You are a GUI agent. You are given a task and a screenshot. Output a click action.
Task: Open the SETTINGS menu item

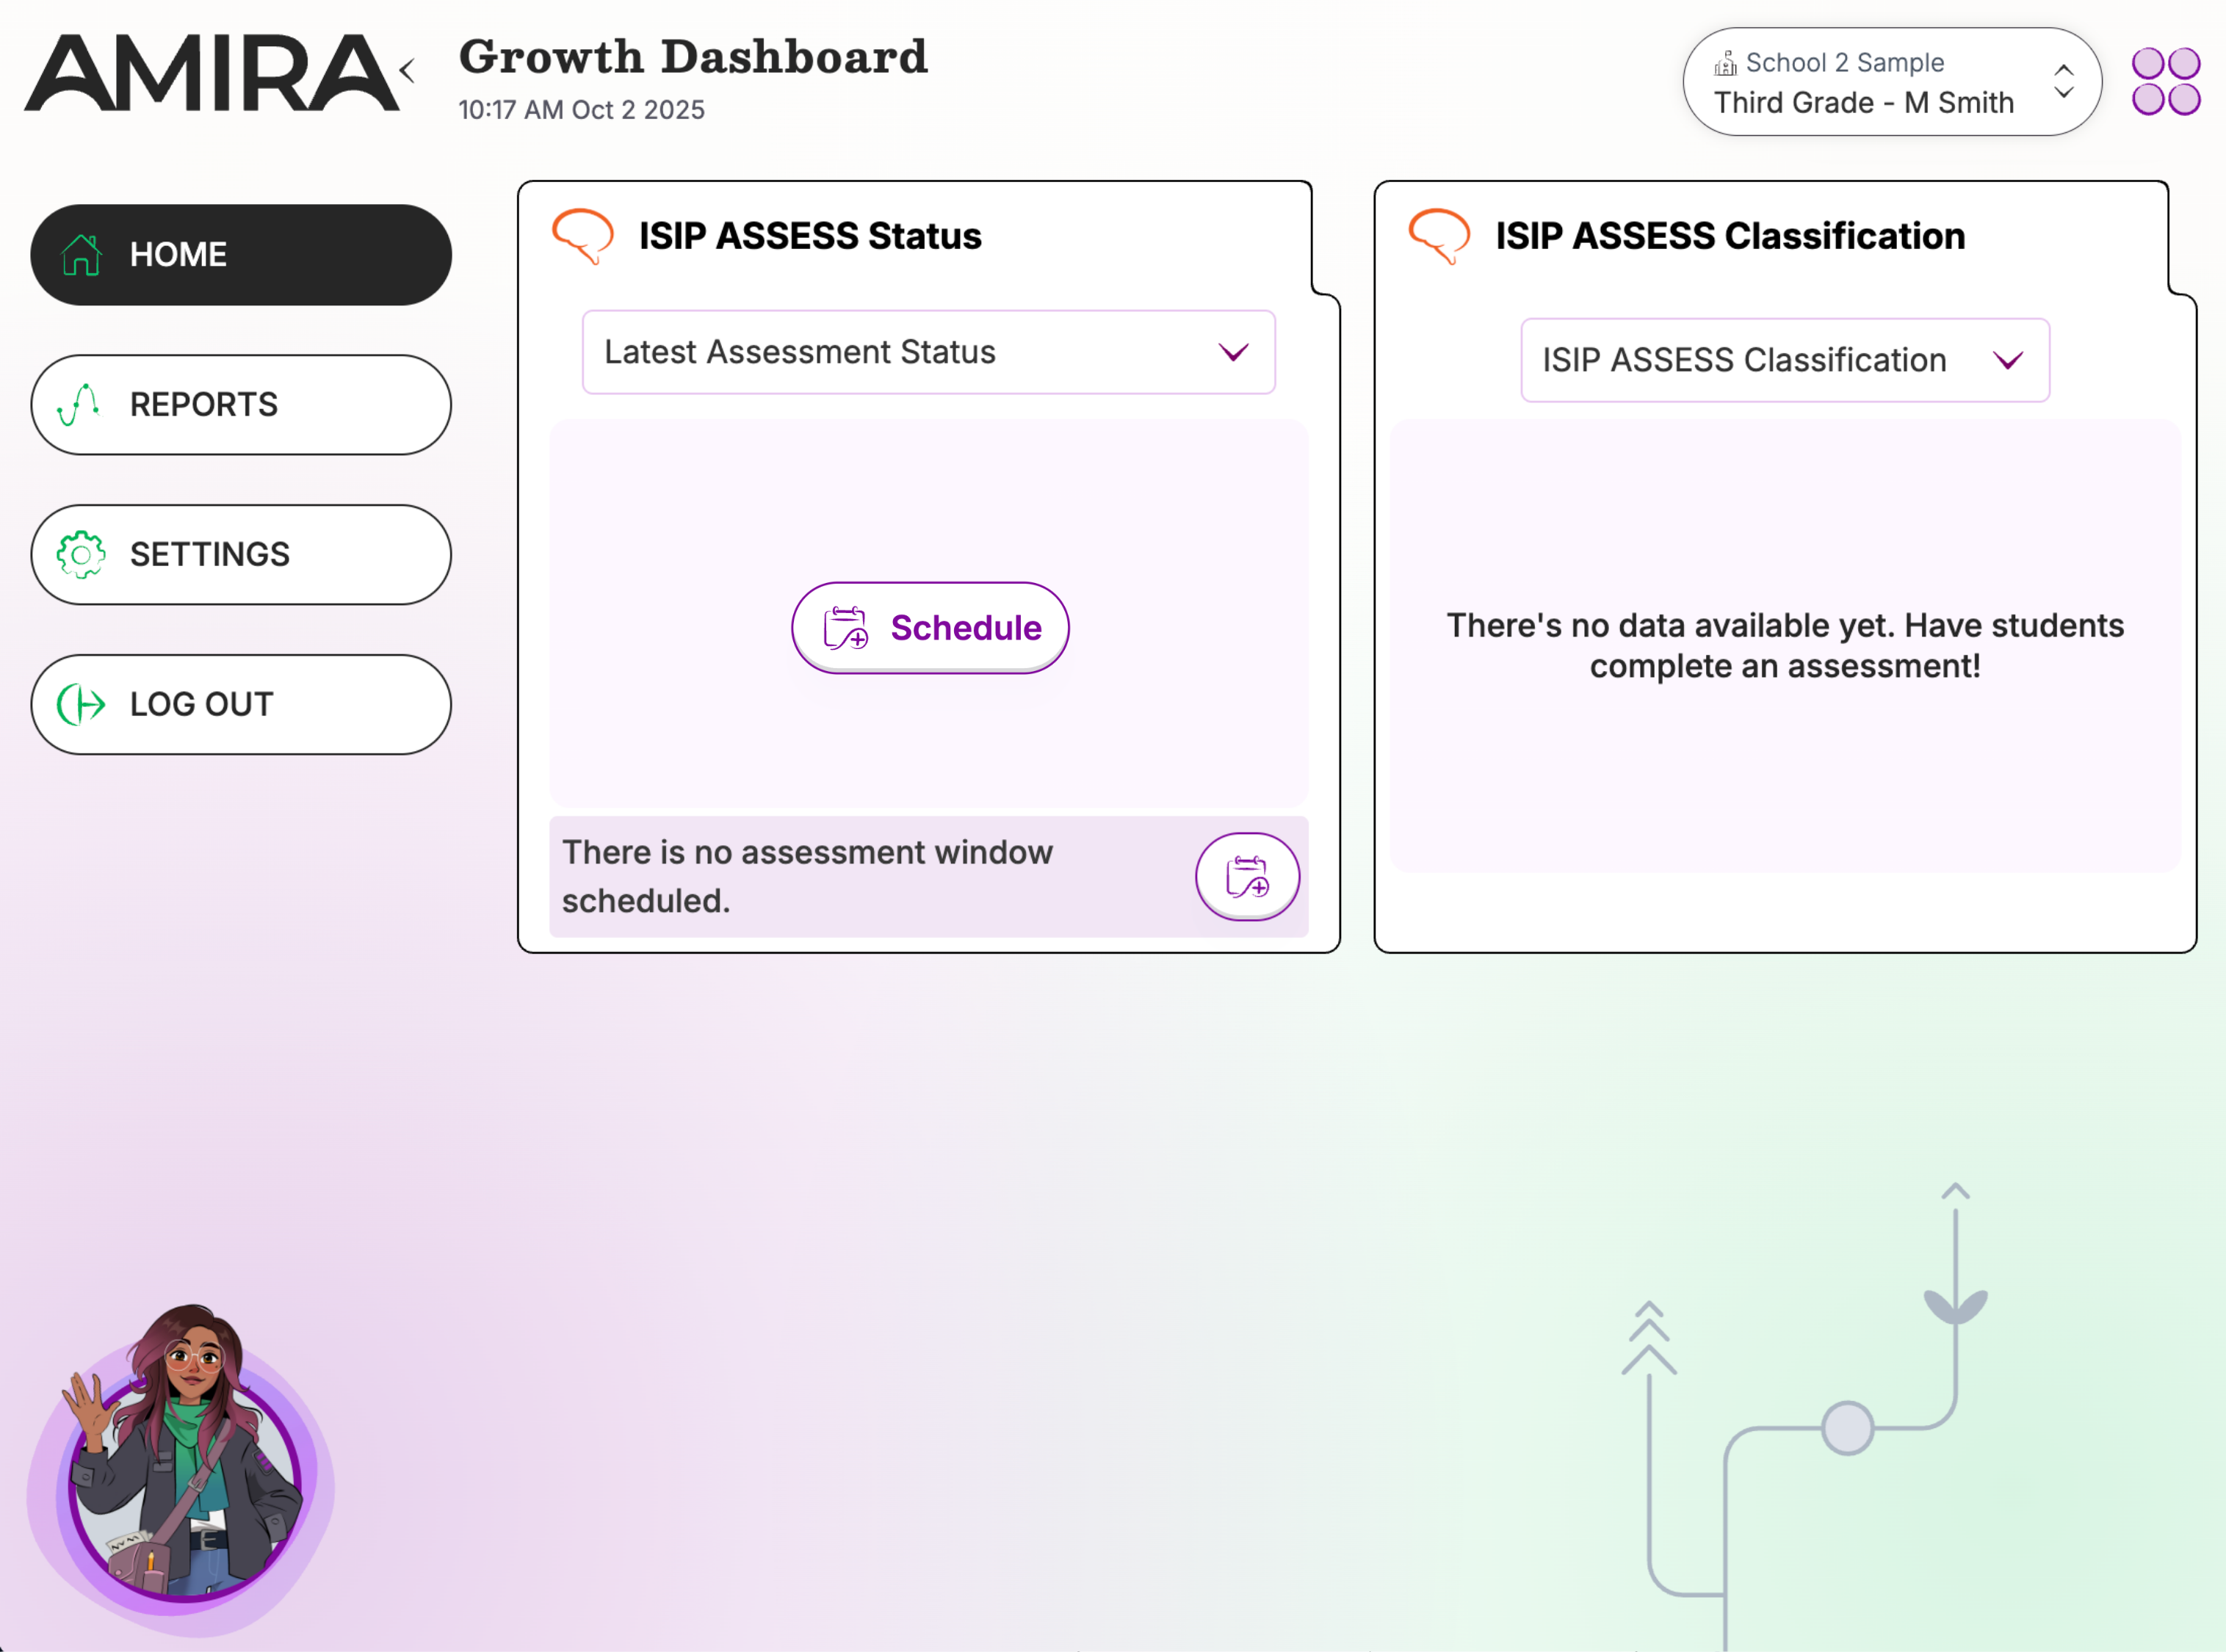[x=240, y=554]
